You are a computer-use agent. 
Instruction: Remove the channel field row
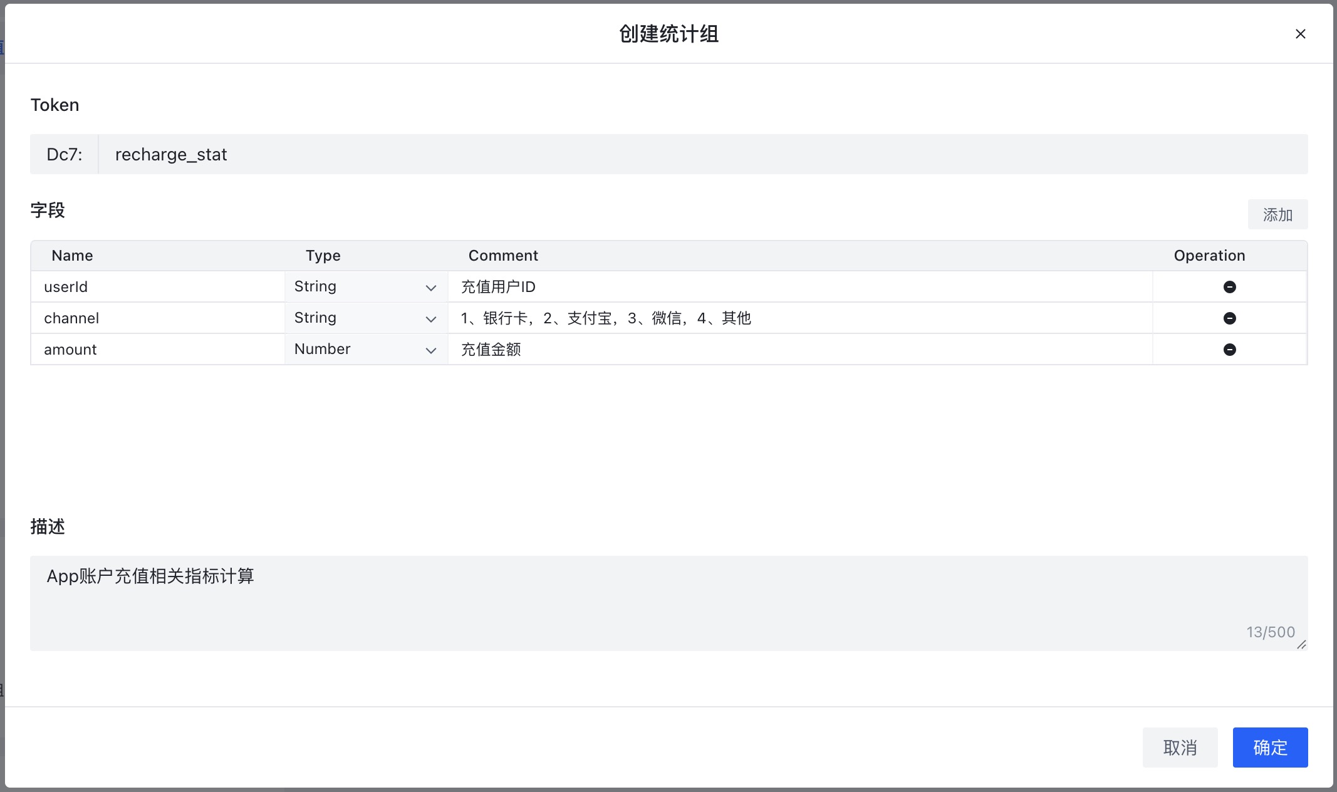coord(1229,318)
